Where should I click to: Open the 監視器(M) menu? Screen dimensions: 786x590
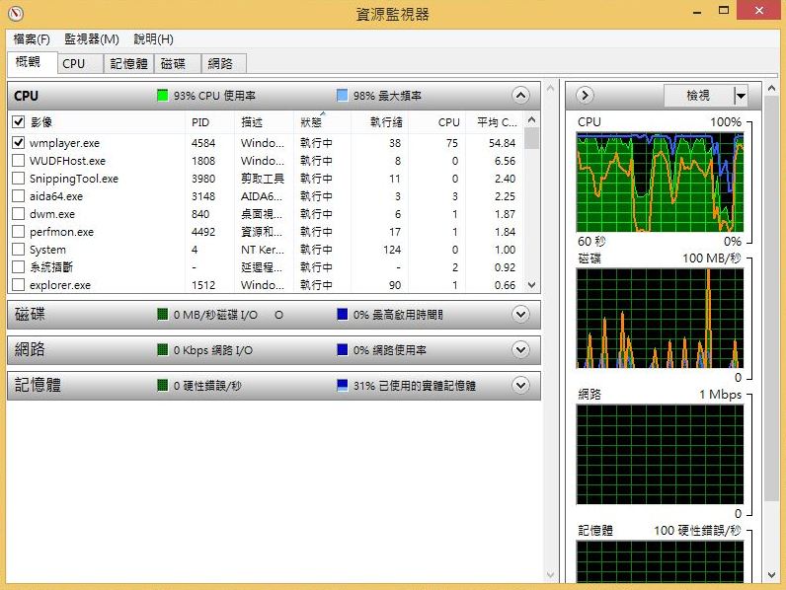[x=91, y=39]
